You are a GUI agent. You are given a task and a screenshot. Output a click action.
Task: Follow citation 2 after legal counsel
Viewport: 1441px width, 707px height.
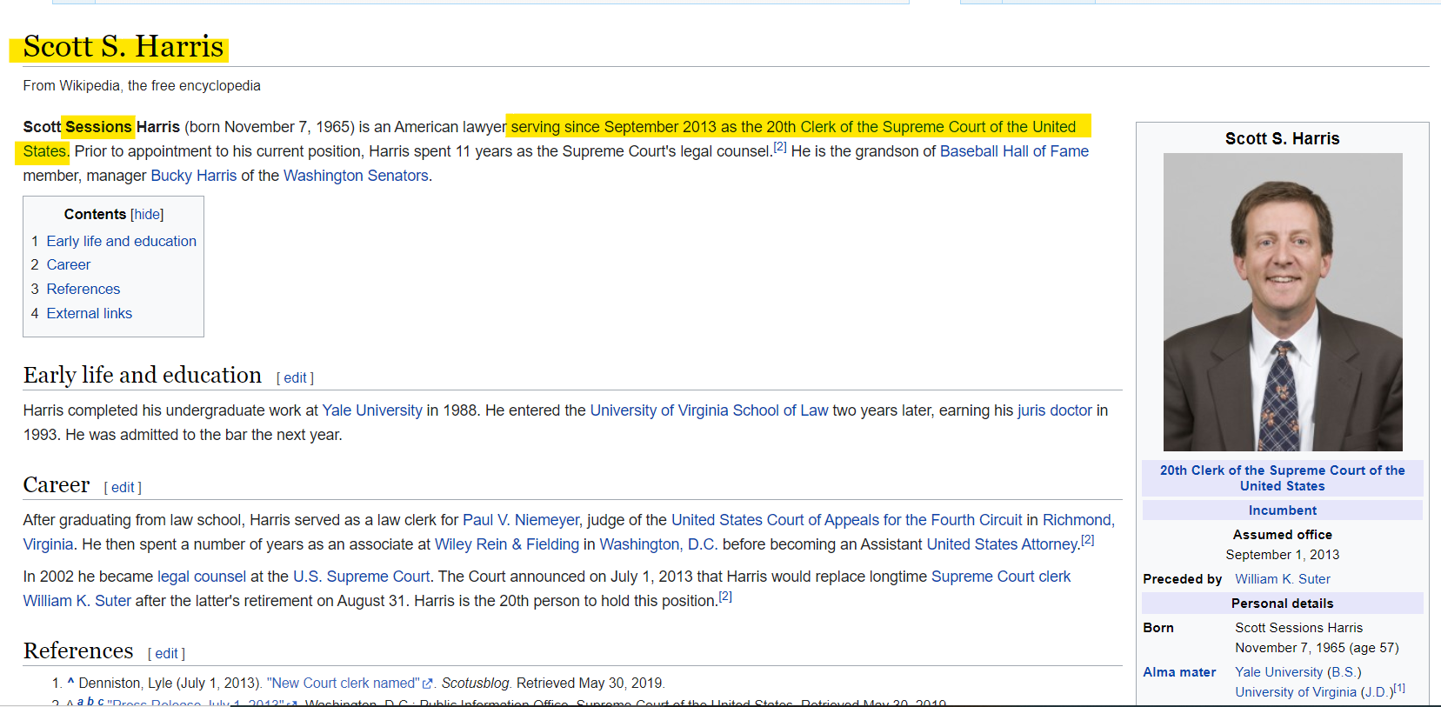pos(780,147)
